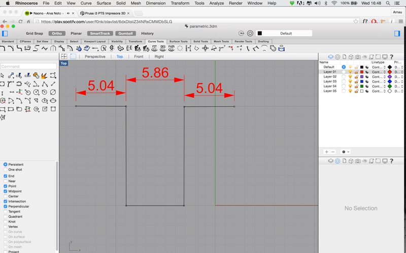
Task: Select the One shot radio button
Action: [x=6, y=170]
